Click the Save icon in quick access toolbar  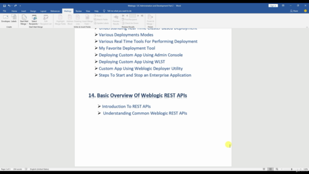[x=4, y=6]
